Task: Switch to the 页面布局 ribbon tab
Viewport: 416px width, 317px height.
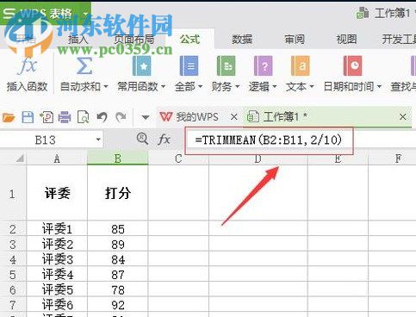Action: click(x=134, y=40)
